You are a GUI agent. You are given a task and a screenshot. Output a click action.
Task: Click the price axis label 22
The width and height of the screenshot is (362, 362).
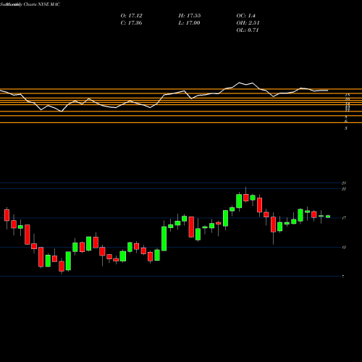click(344, 189)
